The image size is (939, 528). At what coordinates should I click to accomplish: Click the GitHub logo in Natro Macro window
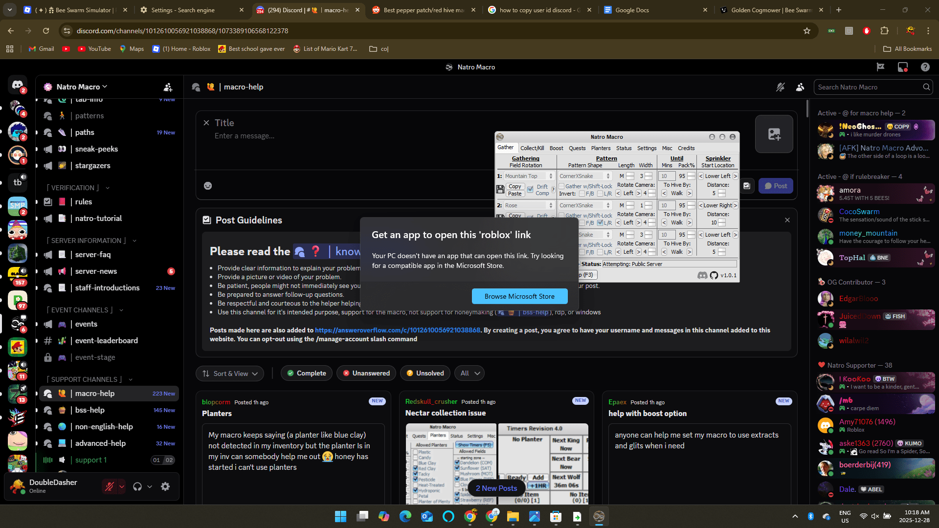pyautogui.click(x=714, y=275)
